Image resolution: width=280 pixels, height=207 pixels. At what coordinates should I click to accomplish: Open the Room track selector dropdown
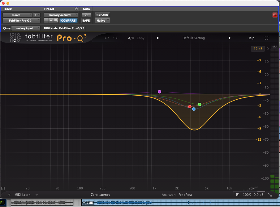(x=17, y=15)
